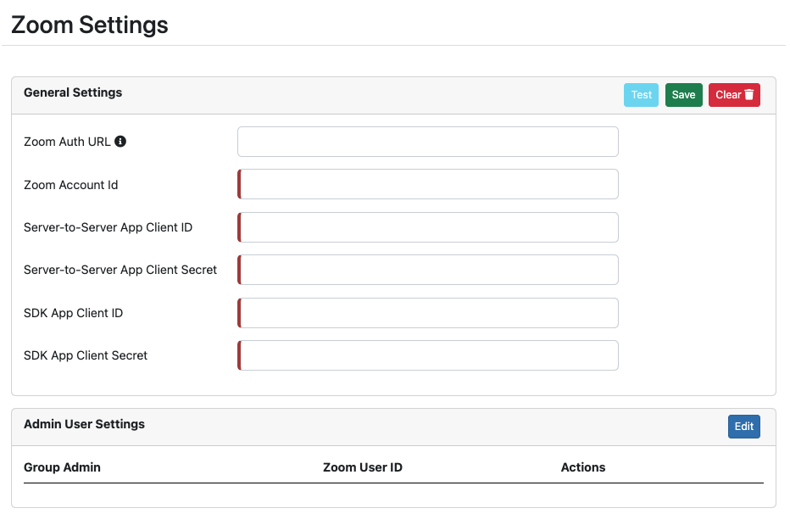
Task: Click the Server-to-Server App Client ID label
Action: (108, 227)
